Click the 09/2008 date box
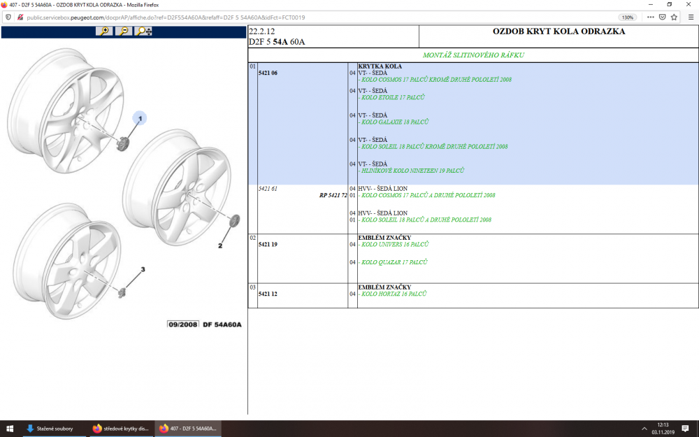 pyautogui.click(x=182, y=324)
